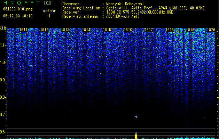The image size is (219, 139).
Task: Click the 1816 time marker
Action: [128, 30]
